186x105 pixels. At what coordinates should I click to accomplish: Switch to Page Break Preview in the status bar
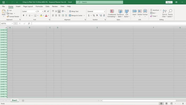pyautogui.click(x=172, y=104)
